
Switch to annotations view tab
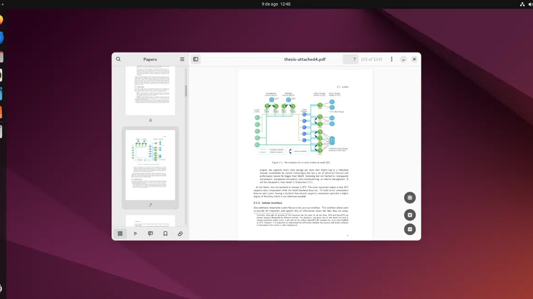tap(150, 234)
